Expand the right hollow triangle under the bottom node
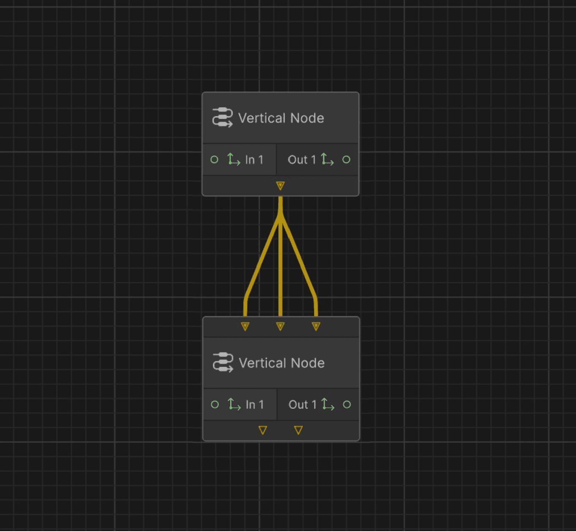 point(299,430)
